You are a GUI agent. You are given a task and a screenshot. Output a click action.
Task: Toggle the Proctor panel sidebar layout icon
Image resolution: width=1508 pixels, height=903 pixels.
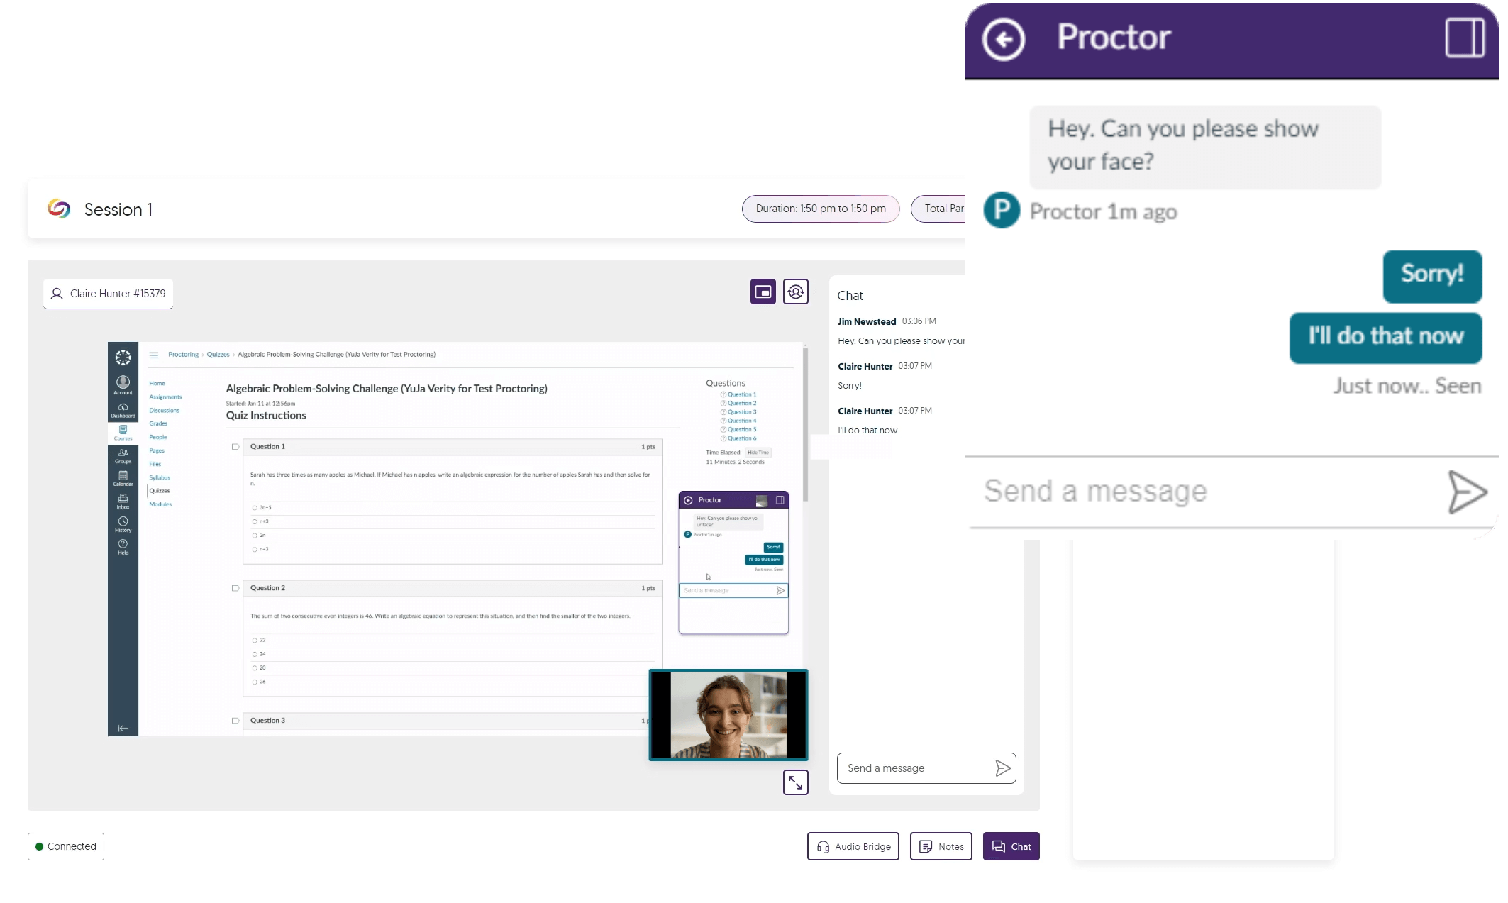tap(1464, 38)
